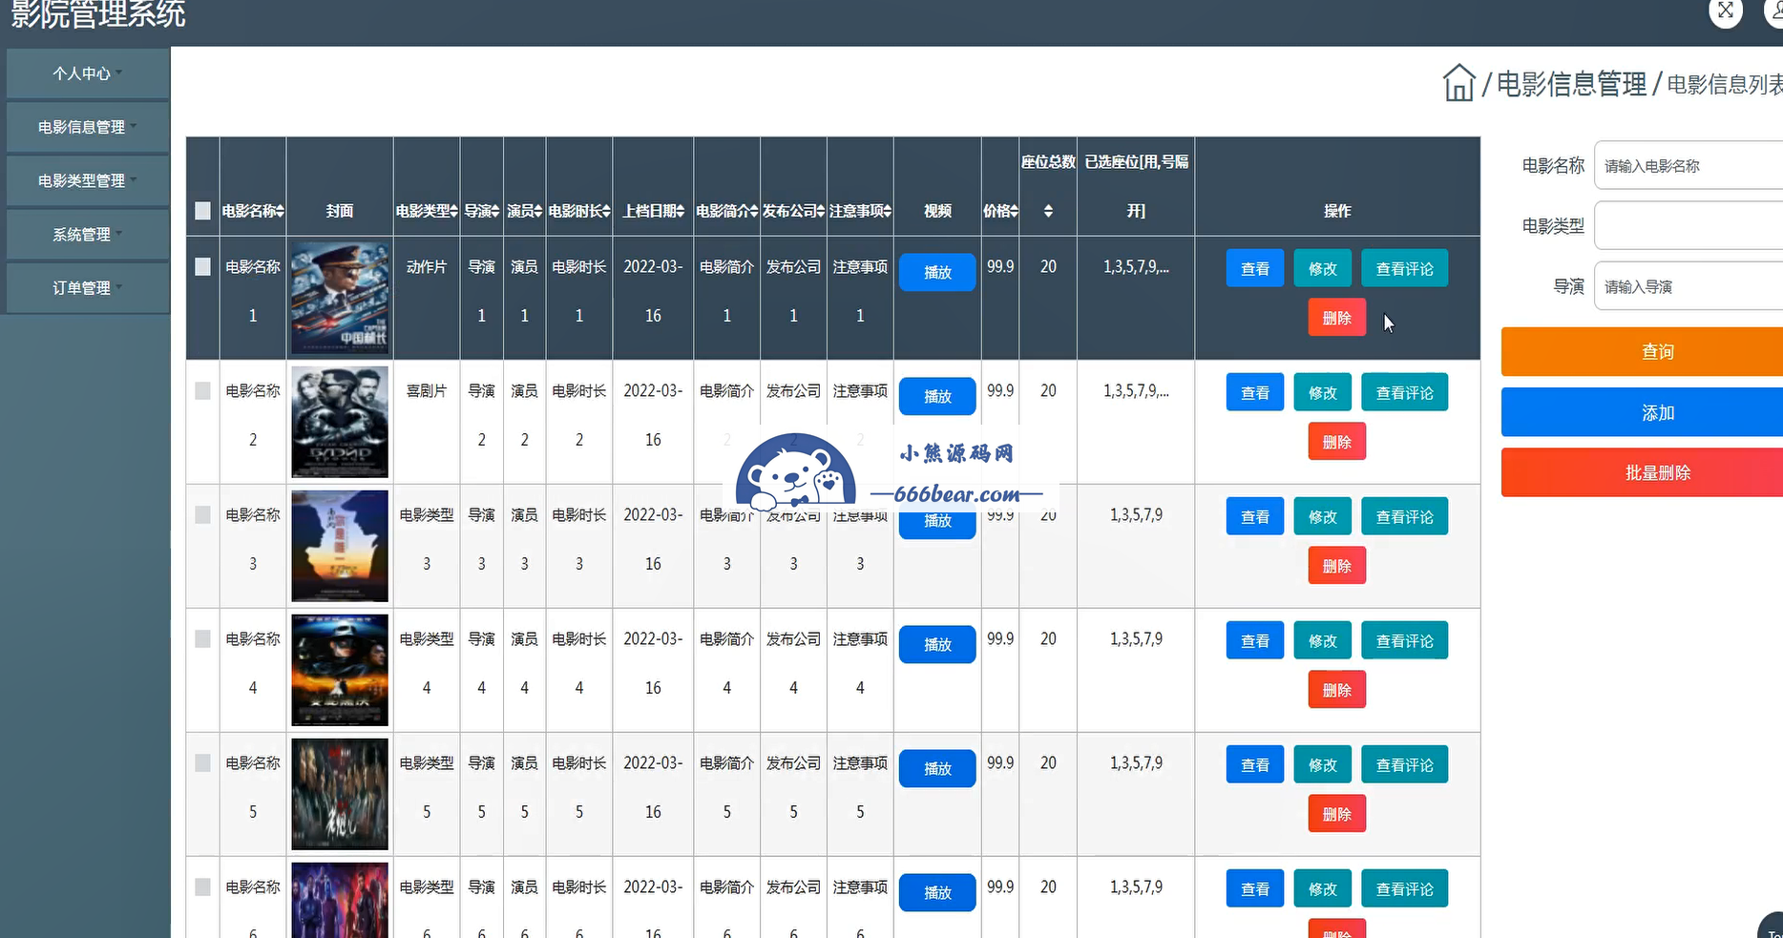
Task: Click 删除 for 电影名称2 row
Action: 1337,442
